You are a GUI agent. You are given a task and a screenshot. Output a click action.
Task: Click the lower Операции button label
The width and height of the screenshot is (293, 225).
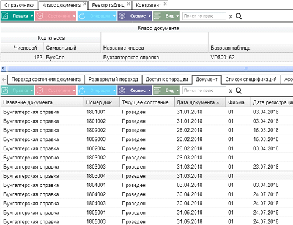point(100,90)
